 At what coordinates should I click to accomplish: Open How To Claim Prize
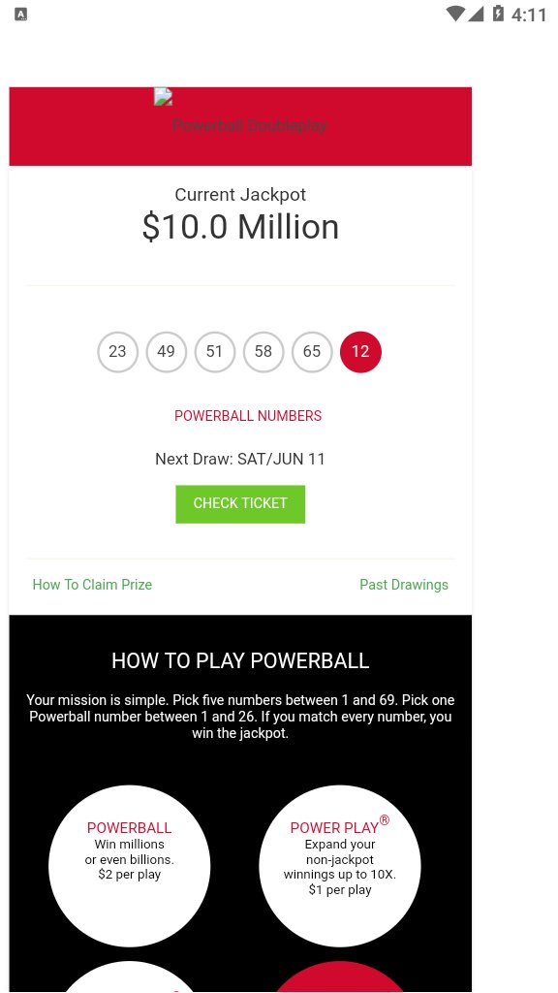(x=92, y=585)
